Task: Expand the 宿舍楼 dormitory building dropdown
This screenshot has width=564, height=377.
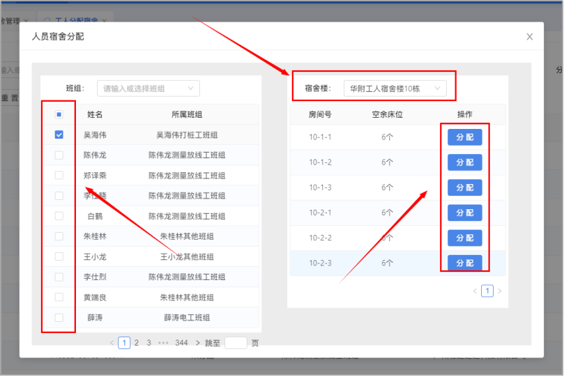Action: (395, 89)
